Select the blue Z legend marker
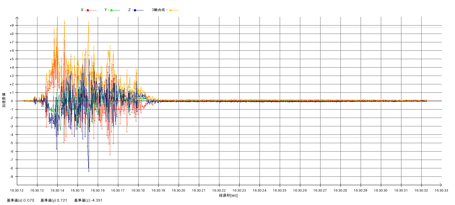The width and height of the screenshot is (455, 205). [135, 10]
